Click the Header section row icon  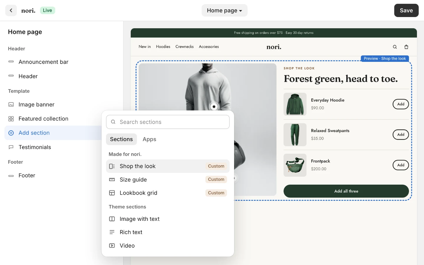click(x=11, y=76)
